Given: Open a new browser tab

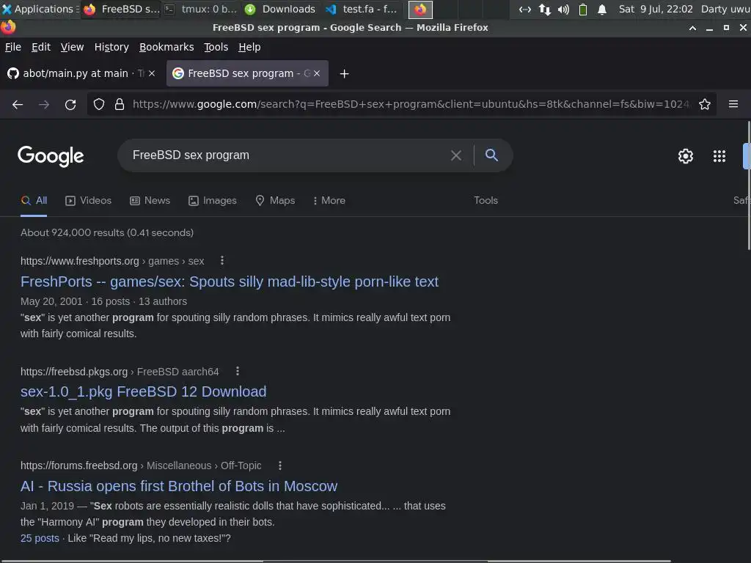Looking at the screenshot, I should tap(344, 74).
